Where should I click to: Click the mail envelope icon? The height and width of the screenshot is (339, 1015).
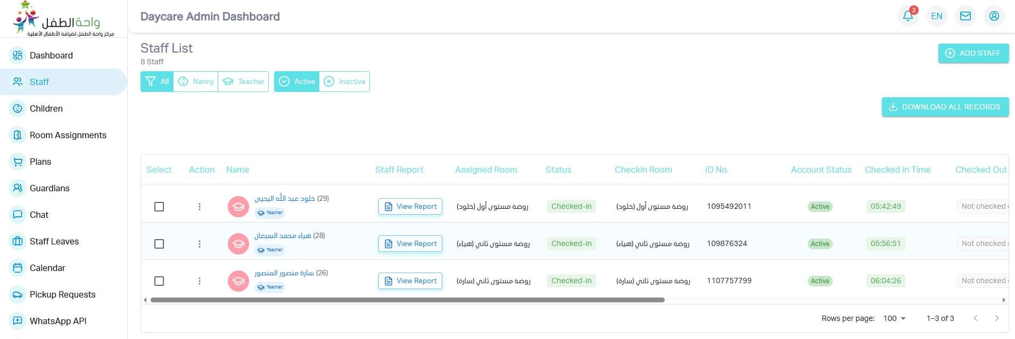965,16
